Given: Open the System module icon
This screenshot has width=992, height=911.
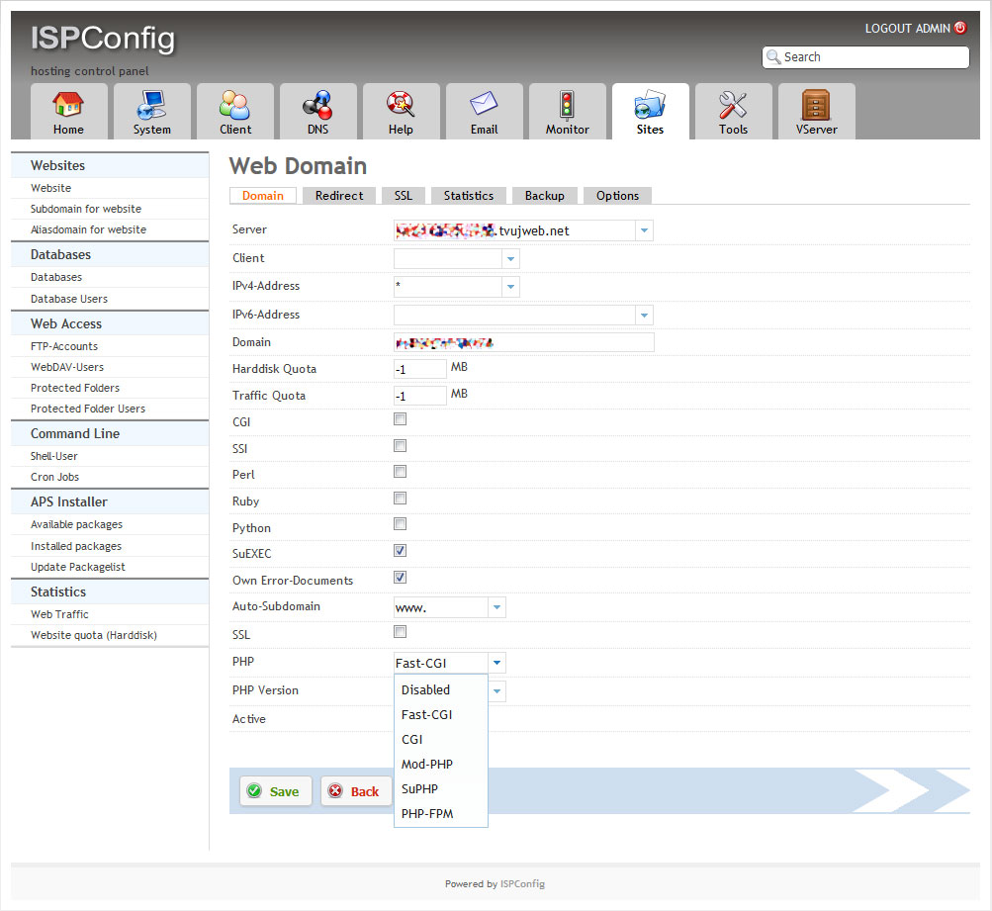Looking at the screenshot, I should tap(151, 104).
